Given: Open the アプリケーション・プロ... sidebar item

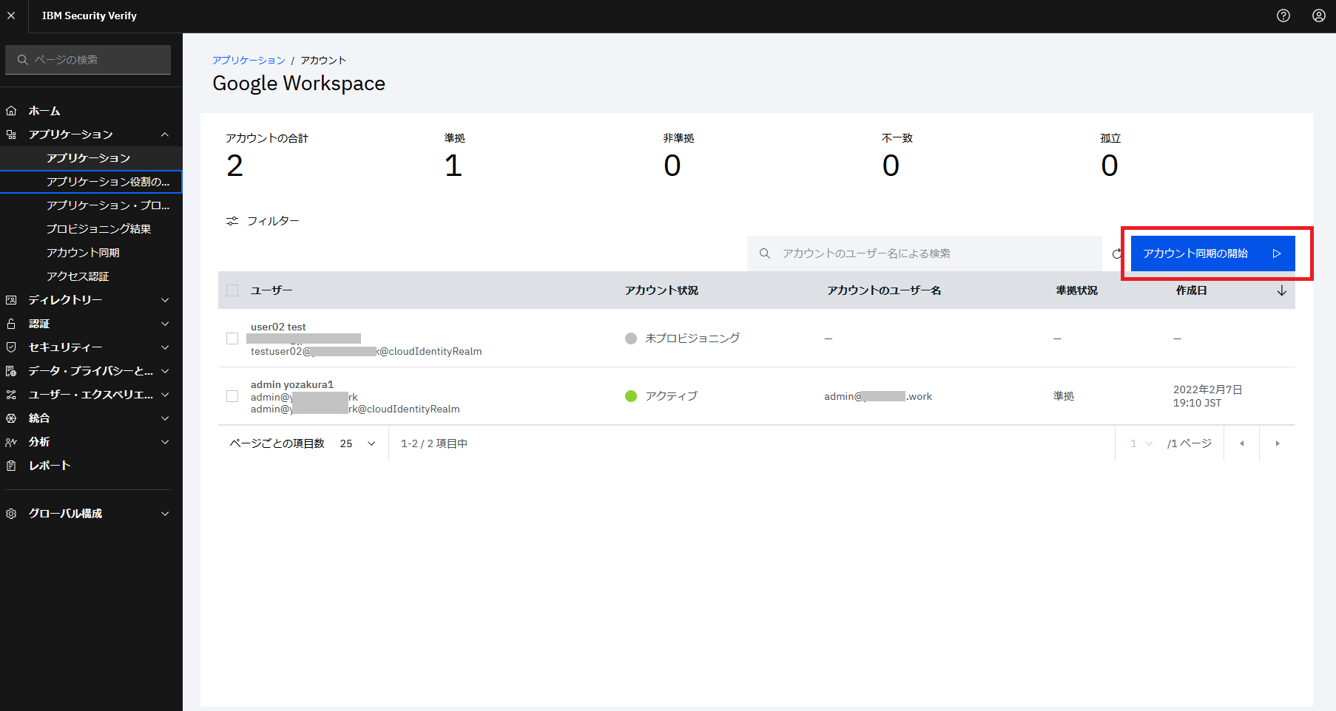Looking at the screenshot, I should 91,205.
